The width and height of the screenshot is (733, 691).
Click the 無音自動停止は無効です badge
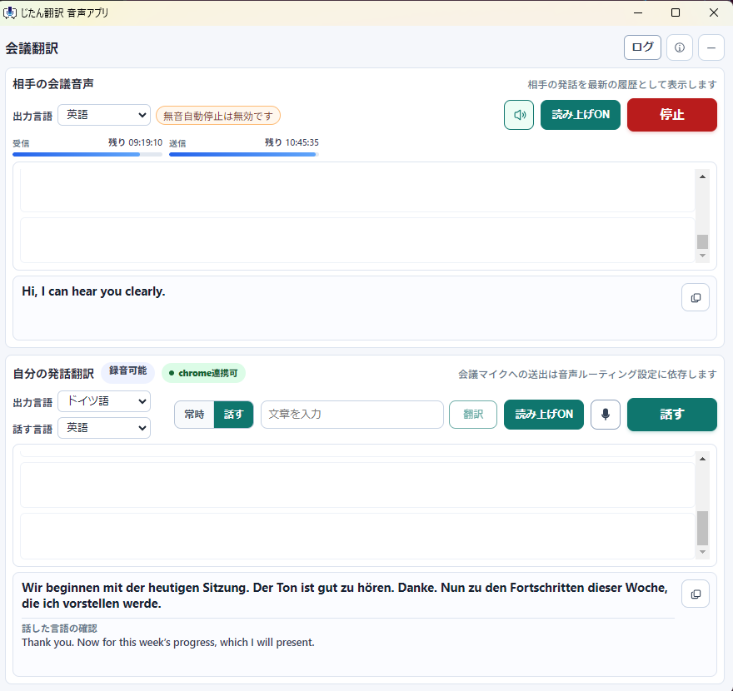(218, 116)
